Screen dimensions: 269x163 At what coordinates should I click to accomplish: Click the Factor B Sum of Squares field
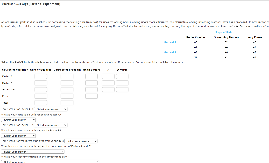(x=41, y=83)
